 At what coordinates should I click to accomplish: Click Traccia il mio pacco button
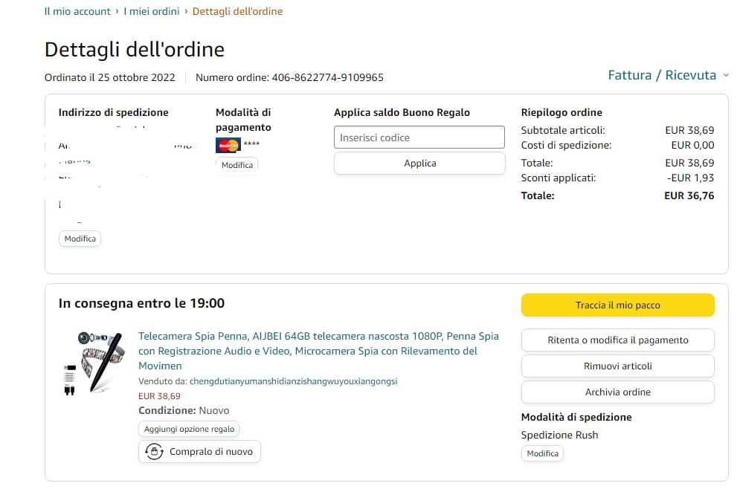pyautogui.click(x=617, y=305)
